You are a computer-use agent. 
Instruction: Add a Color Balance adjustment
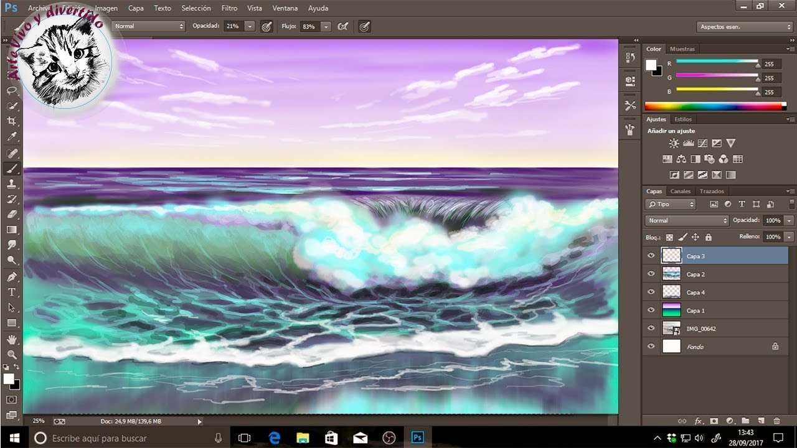tap(681, 159)
